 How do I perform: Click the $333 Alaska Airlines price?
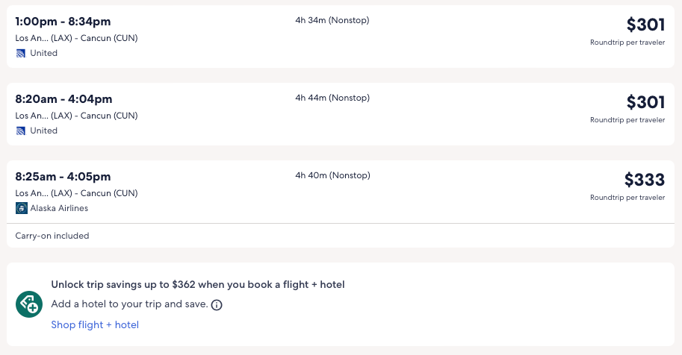[644, 180]
